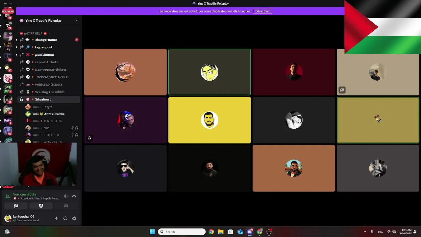Screen dimensions: 421x237
Task: Focus the purple tile with gamer avatar
Action: click(125, 120)
